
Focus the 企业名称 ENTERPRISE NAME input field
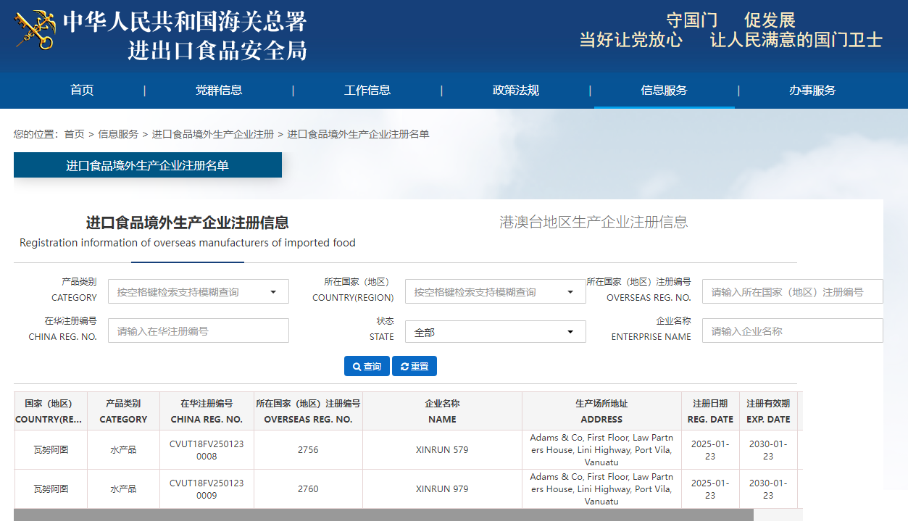[792, 331]
